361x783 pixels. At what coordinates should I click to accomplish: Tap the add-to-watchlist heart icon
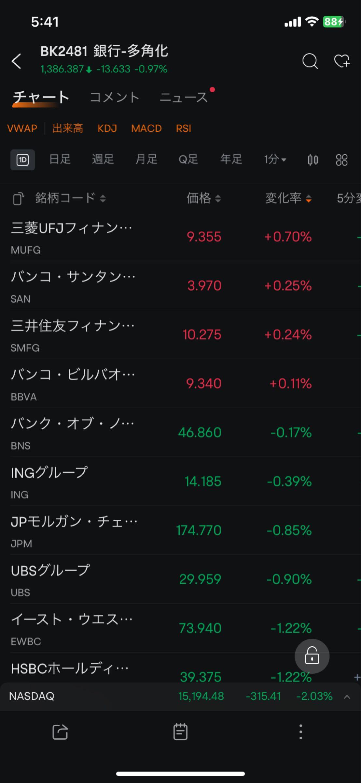click(342, 61)
